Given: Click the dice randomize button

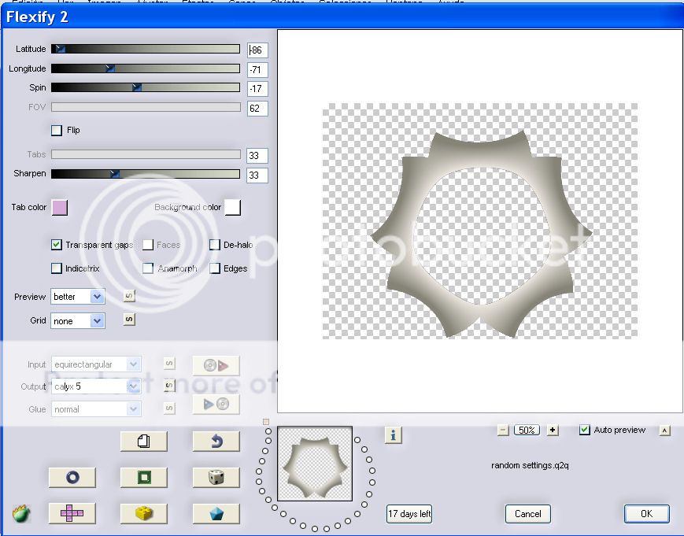Looking at the screenshot, I should click(x=216, y=477).
